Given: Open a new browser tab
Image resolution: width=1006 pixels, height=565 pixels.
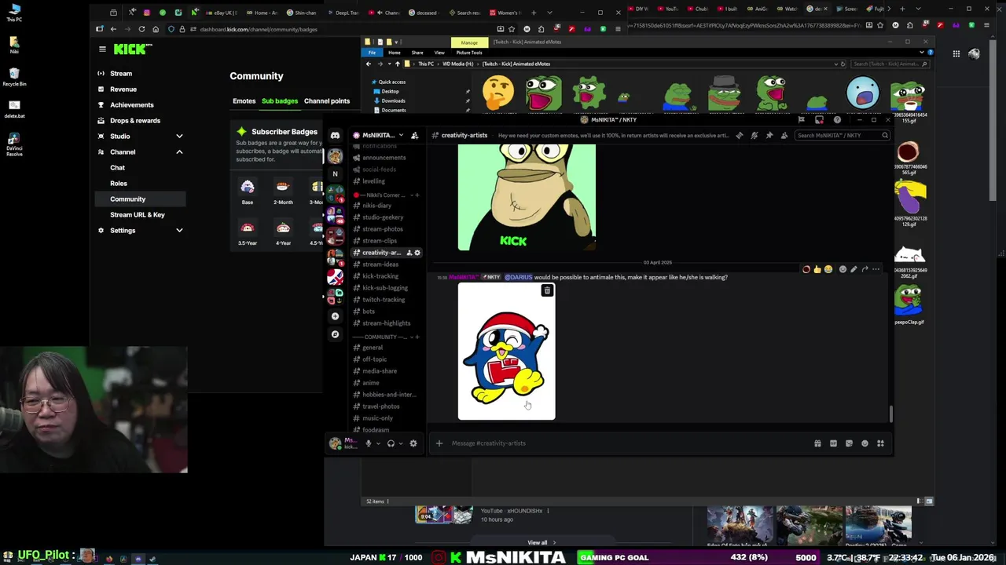Looking at the screenshot, I should pyautogui.click(x=534, y=13).
